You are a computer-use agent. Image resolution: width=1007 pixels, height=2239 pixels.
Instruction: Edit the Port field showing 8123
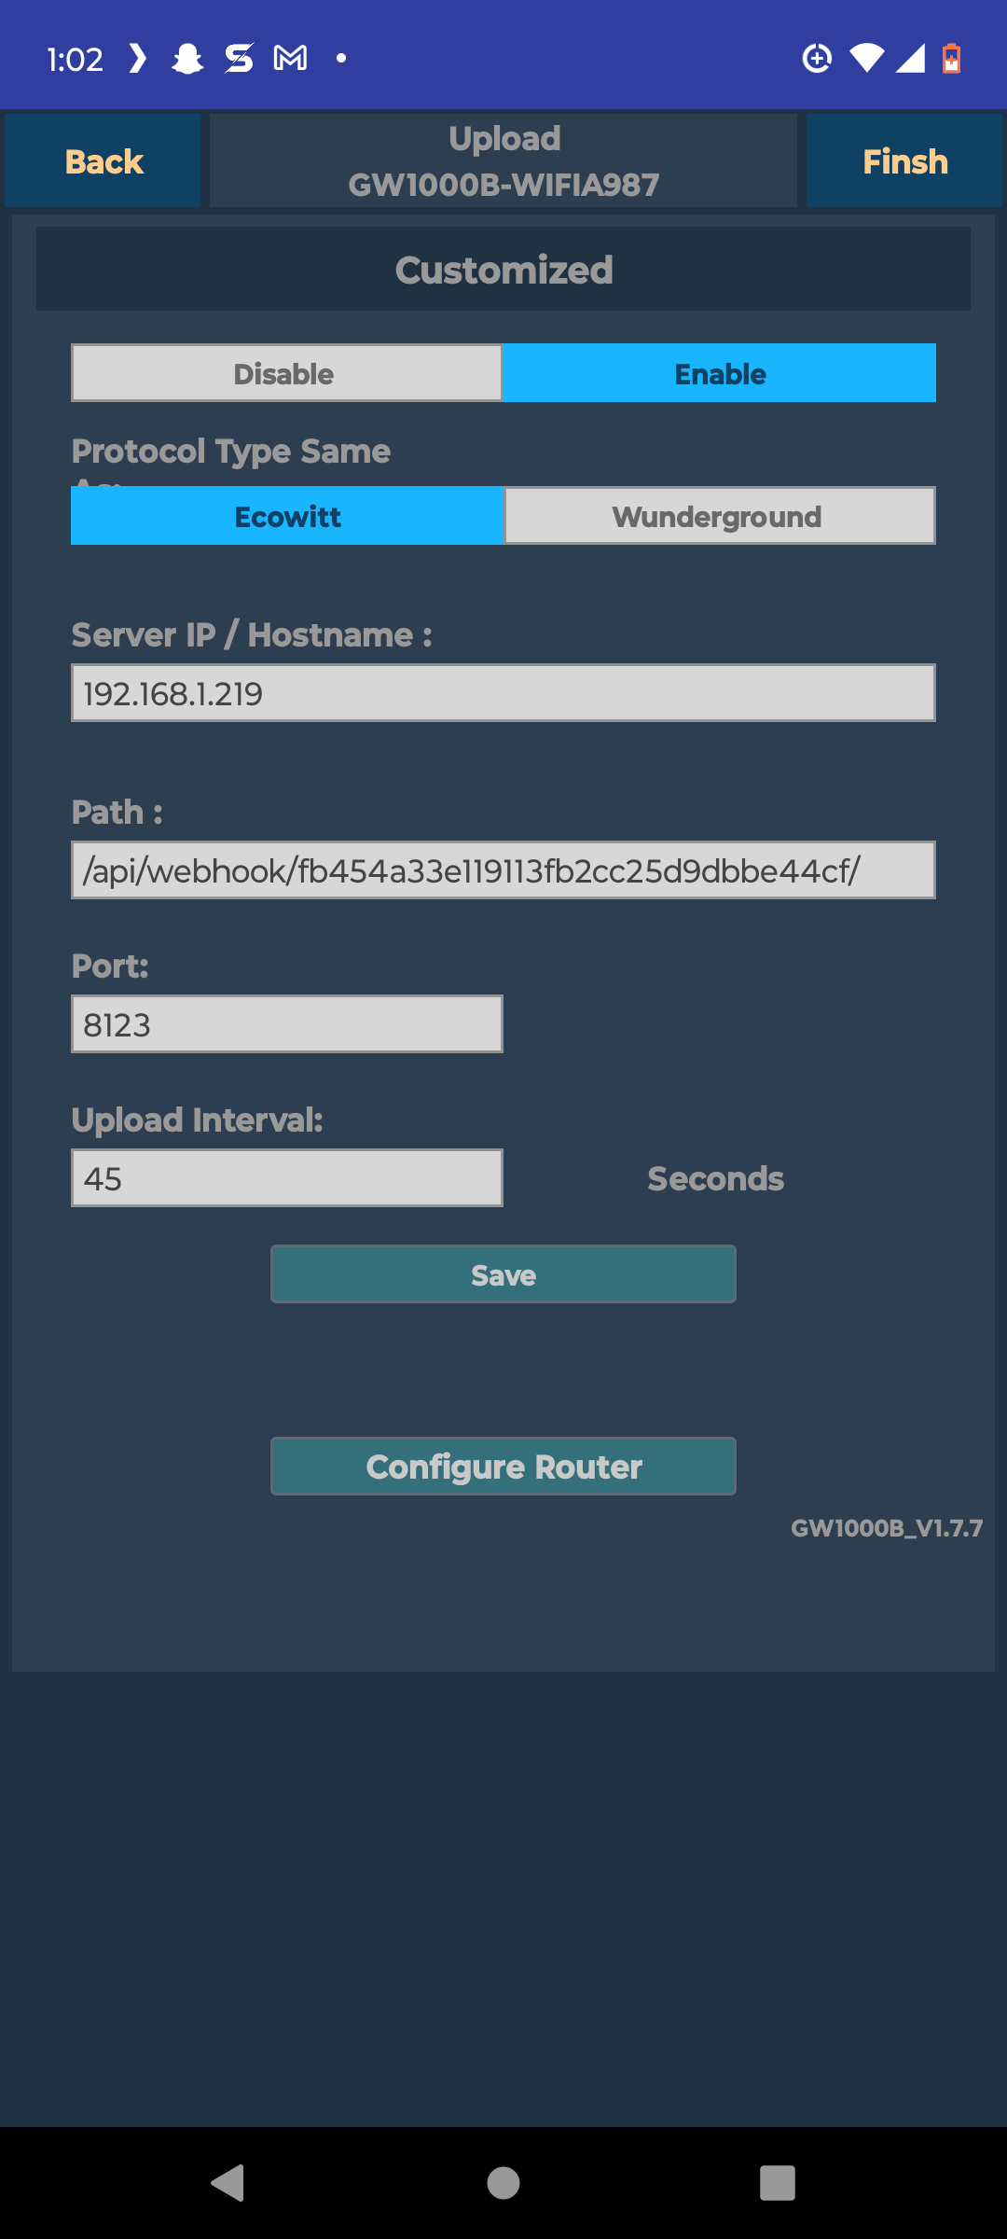tap(287, 1024)
